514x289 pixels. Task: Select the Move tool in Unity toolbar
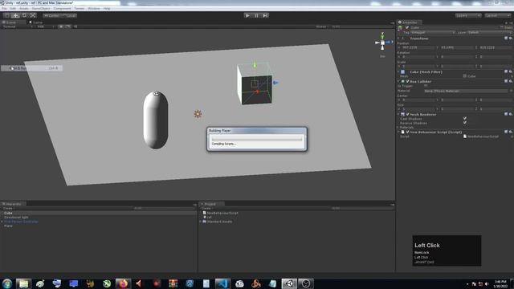pyautogui.click(x=15, y=15)
